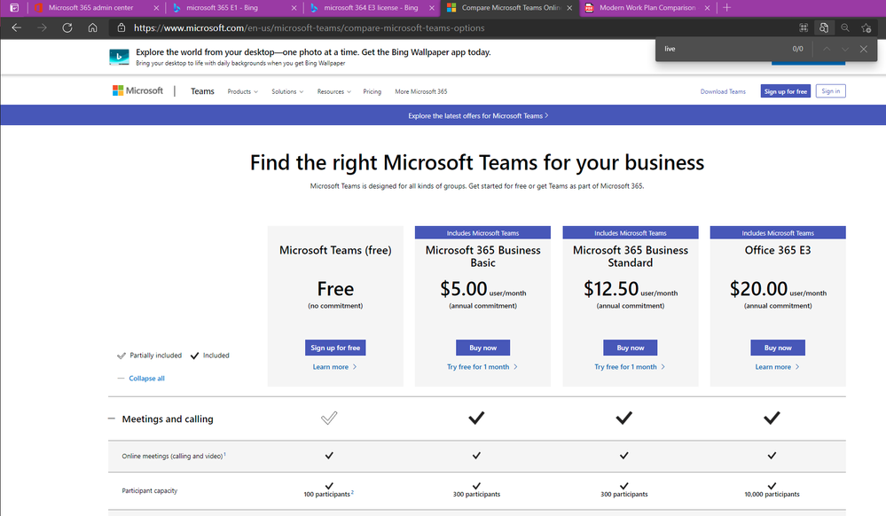886x516 pixels.
Task: Go back to the previous page
Action: click(x=16, y=27)
